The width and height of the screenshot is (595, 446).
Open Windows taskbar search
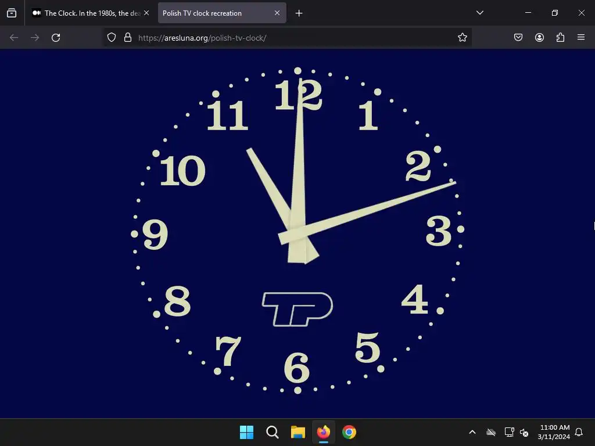coord(273,432)
